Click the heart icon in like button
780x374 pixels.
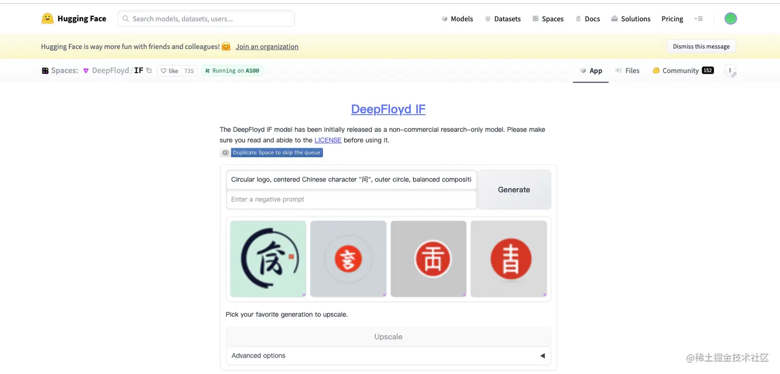click(164, 71)
